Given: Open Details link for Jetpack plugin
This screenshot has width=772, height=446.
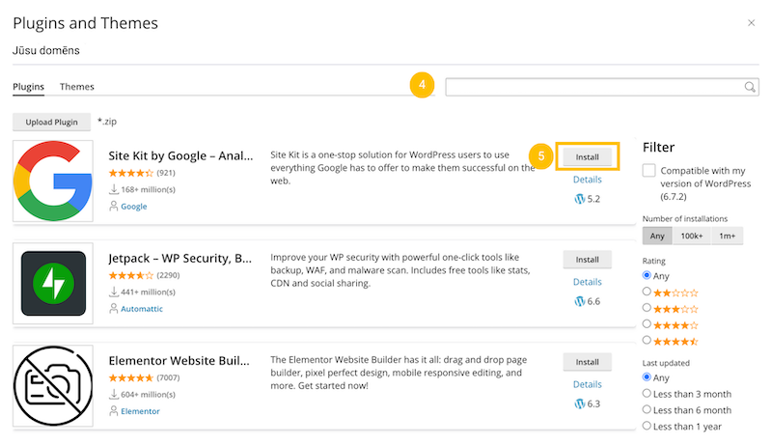Looking at the screenshot, I should coord(587,282).
